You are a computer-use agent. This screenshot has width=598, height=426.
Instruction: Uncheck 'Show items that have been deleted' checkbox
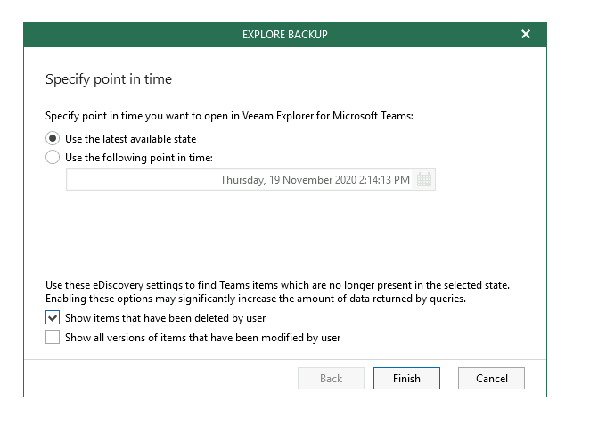pos(53,317)
